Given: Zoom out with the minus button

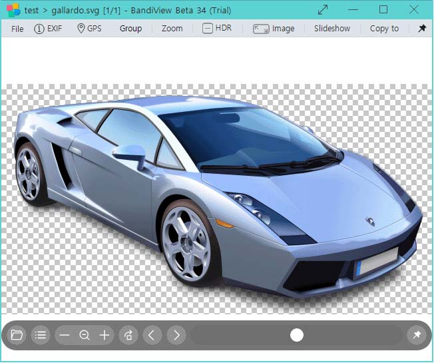Looking at the screenshot, I should [64, 335].
